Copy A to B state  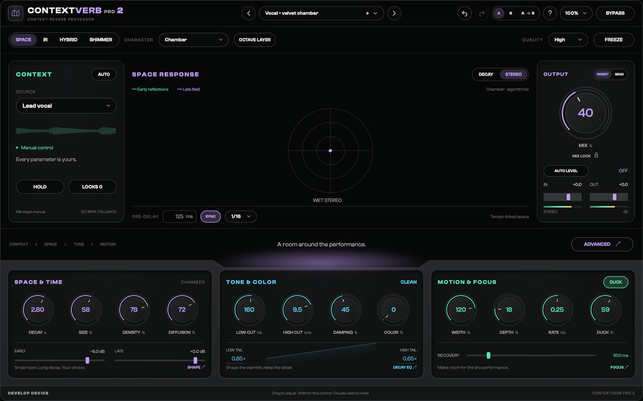(x=528, y=13)
